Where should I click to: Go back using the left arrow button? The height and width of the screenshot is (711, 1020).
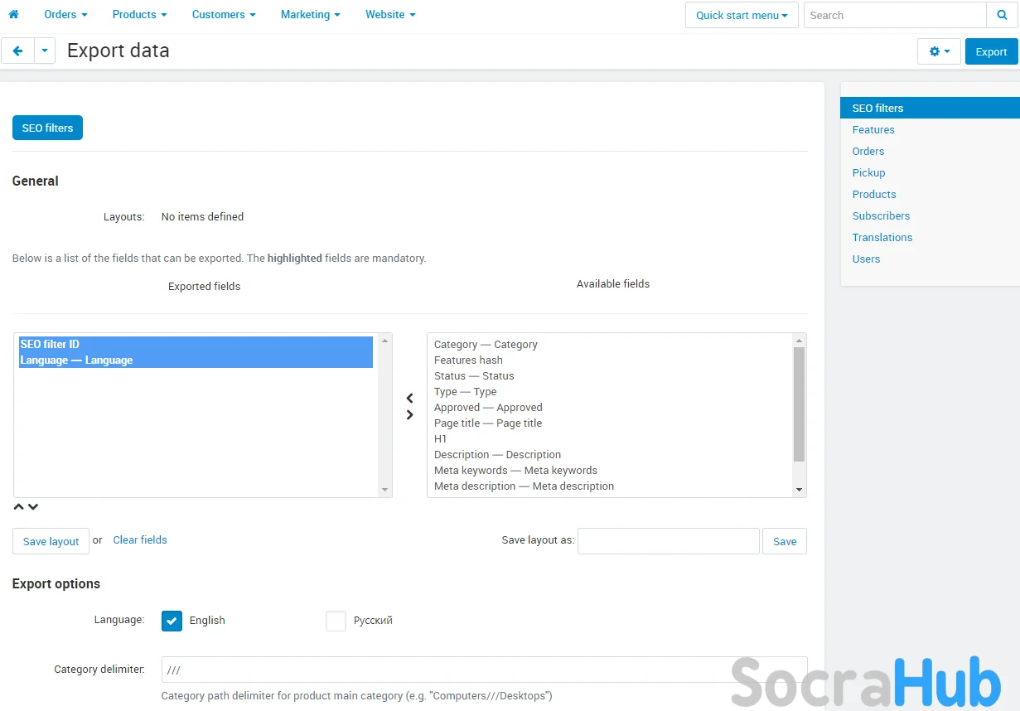click(17, 51)
